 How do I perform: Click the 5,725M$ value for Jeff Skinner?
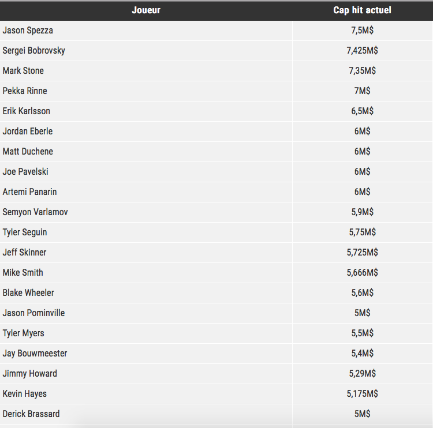coord(363,252)
